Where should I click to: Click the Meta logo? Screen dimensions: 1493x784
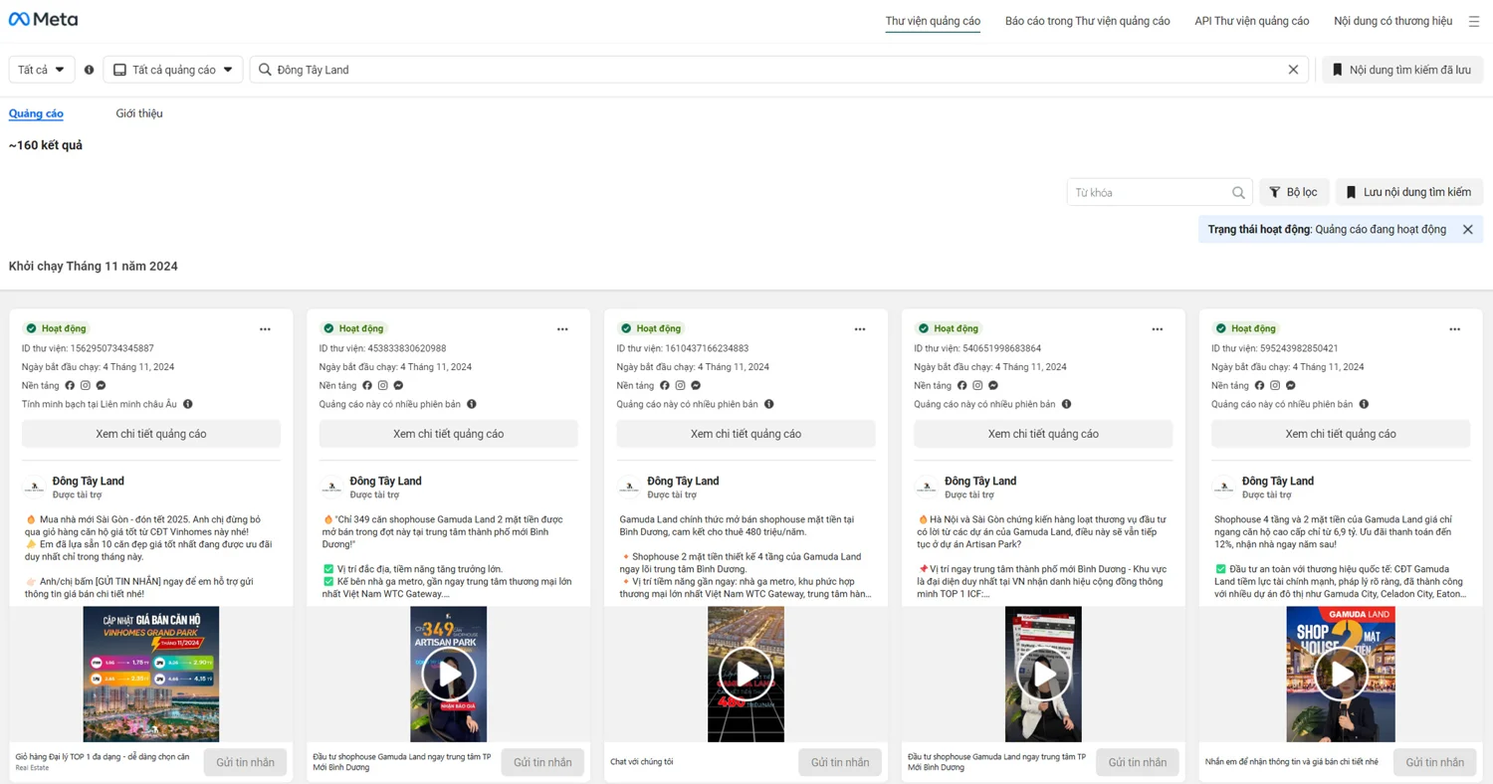click(x=43, y=19)
